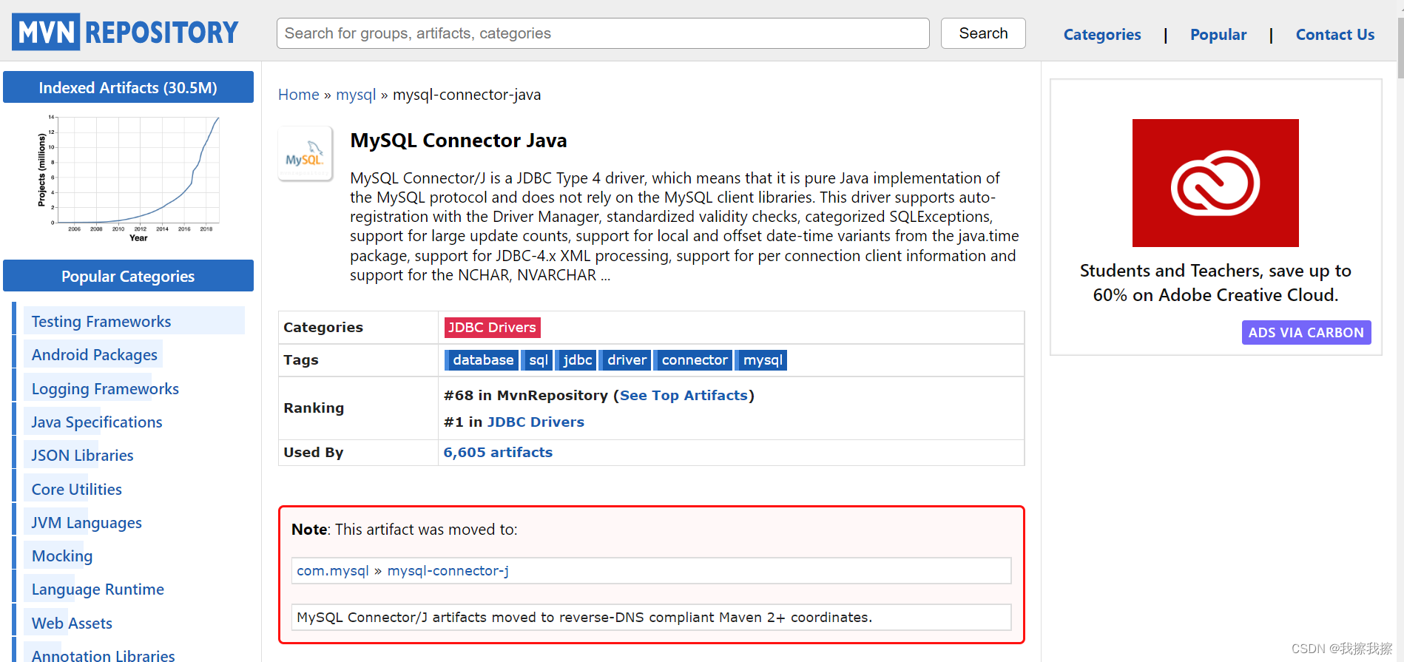Open com.mysql group link in the note

333,571
